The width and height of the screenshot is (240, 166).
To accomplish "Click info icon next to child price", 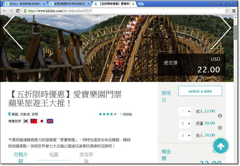I will click(x=220, y=128).
